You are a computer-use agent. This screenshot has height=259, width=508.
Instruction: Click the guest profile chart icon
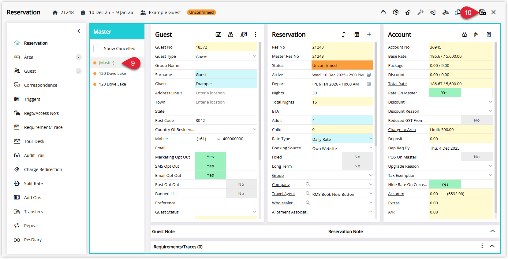click(x=244, y=35)
